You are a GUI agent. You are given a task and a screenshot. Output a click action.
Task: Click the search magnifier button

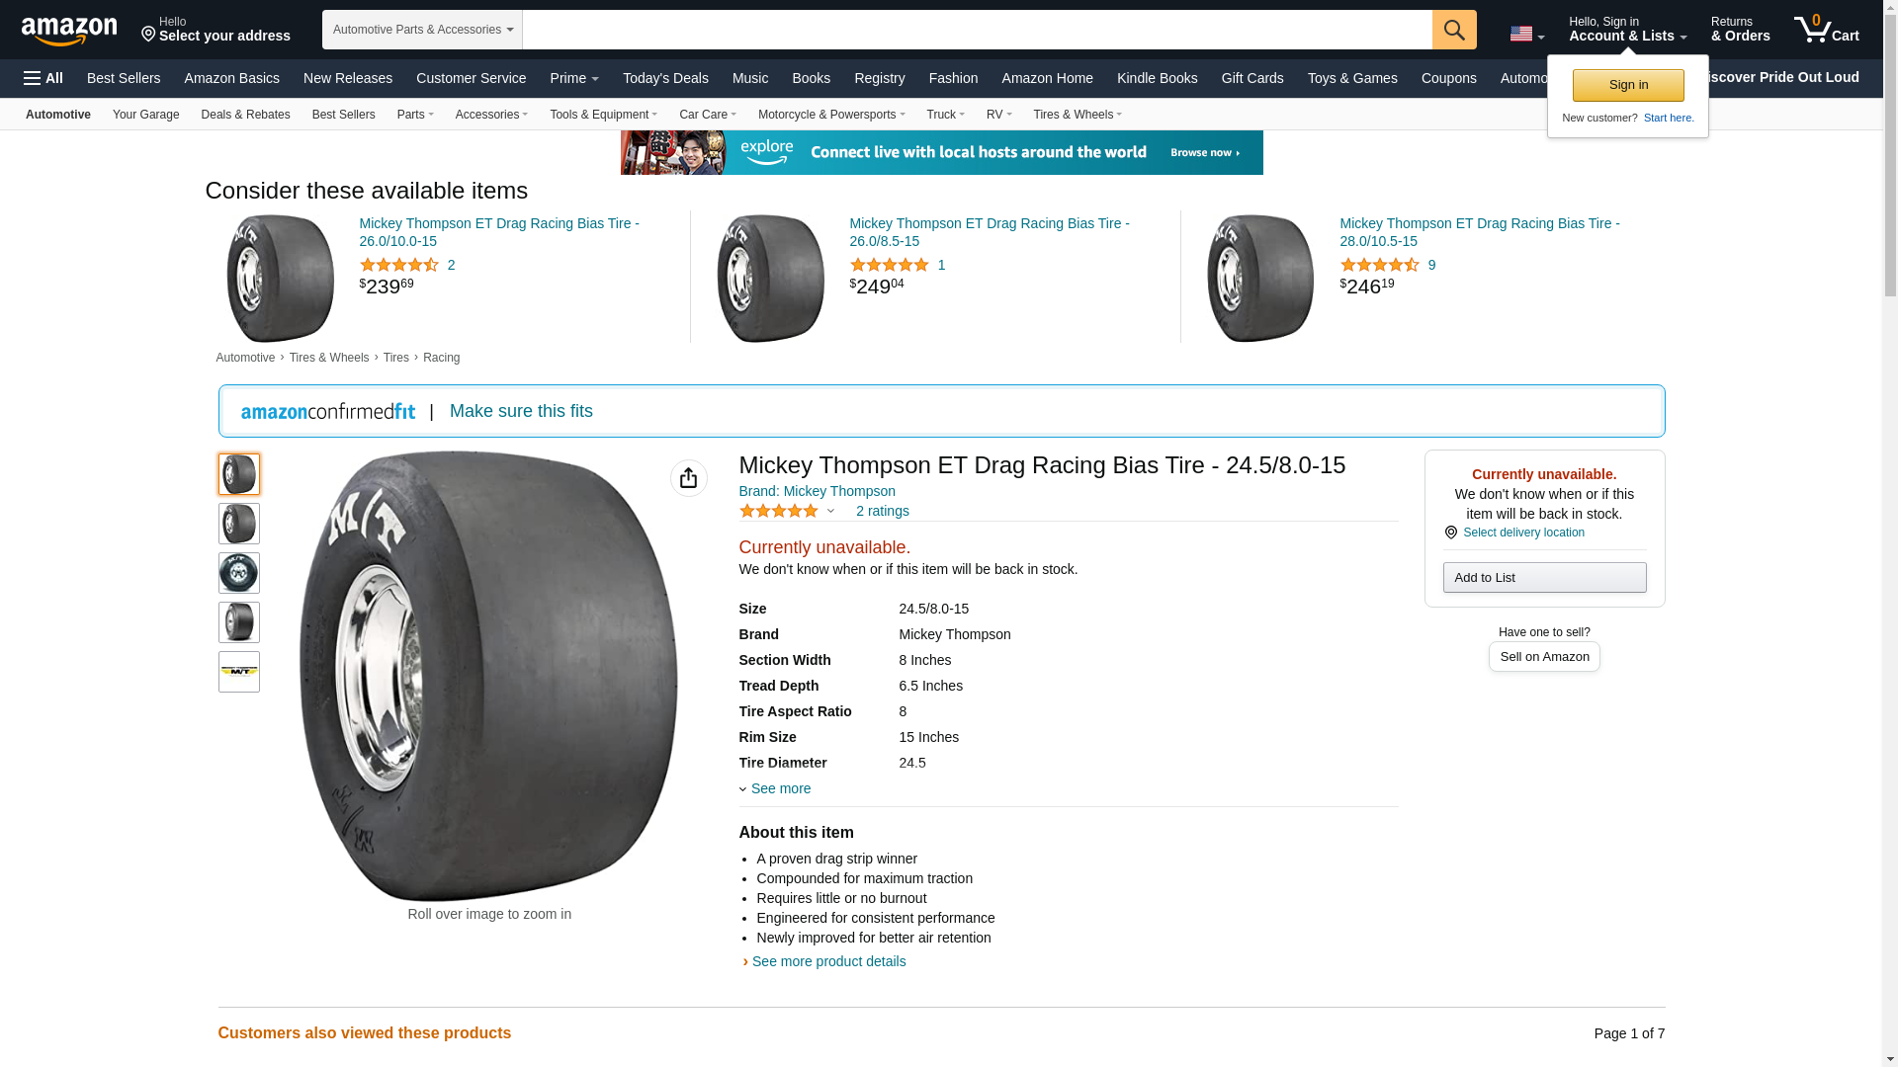pos(1453,30)
